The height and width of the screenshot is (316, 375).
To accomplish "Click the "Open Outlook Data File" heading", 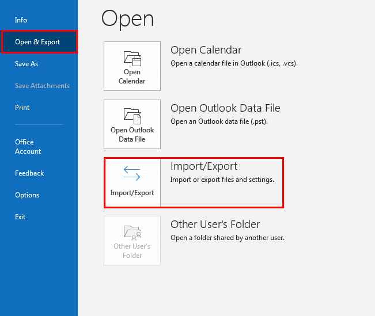I will click(225, 108).
